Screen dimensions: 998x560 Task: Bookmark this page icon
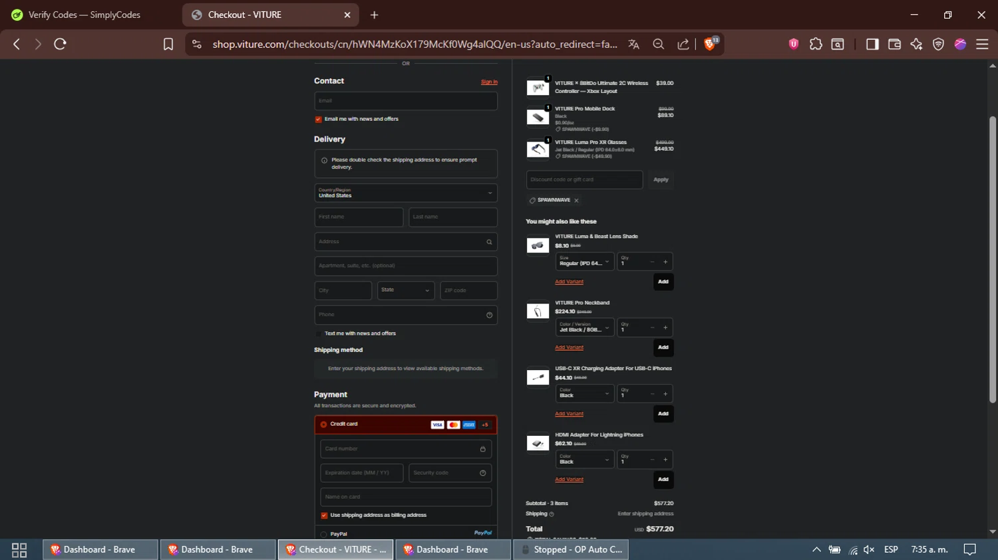[x=168, y=44]
